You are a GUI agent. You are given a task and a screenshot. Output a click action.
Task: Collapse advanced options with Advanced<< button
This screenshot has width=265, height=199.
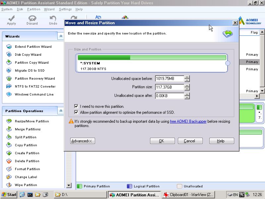pos(82,141)
